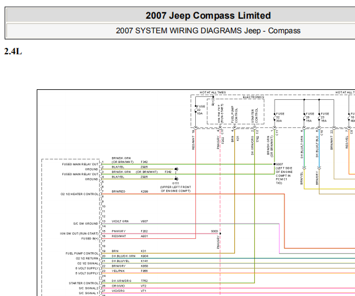
Task: Click the "G111" ground label
Action: pyautogui.click(x=175, y=183)
